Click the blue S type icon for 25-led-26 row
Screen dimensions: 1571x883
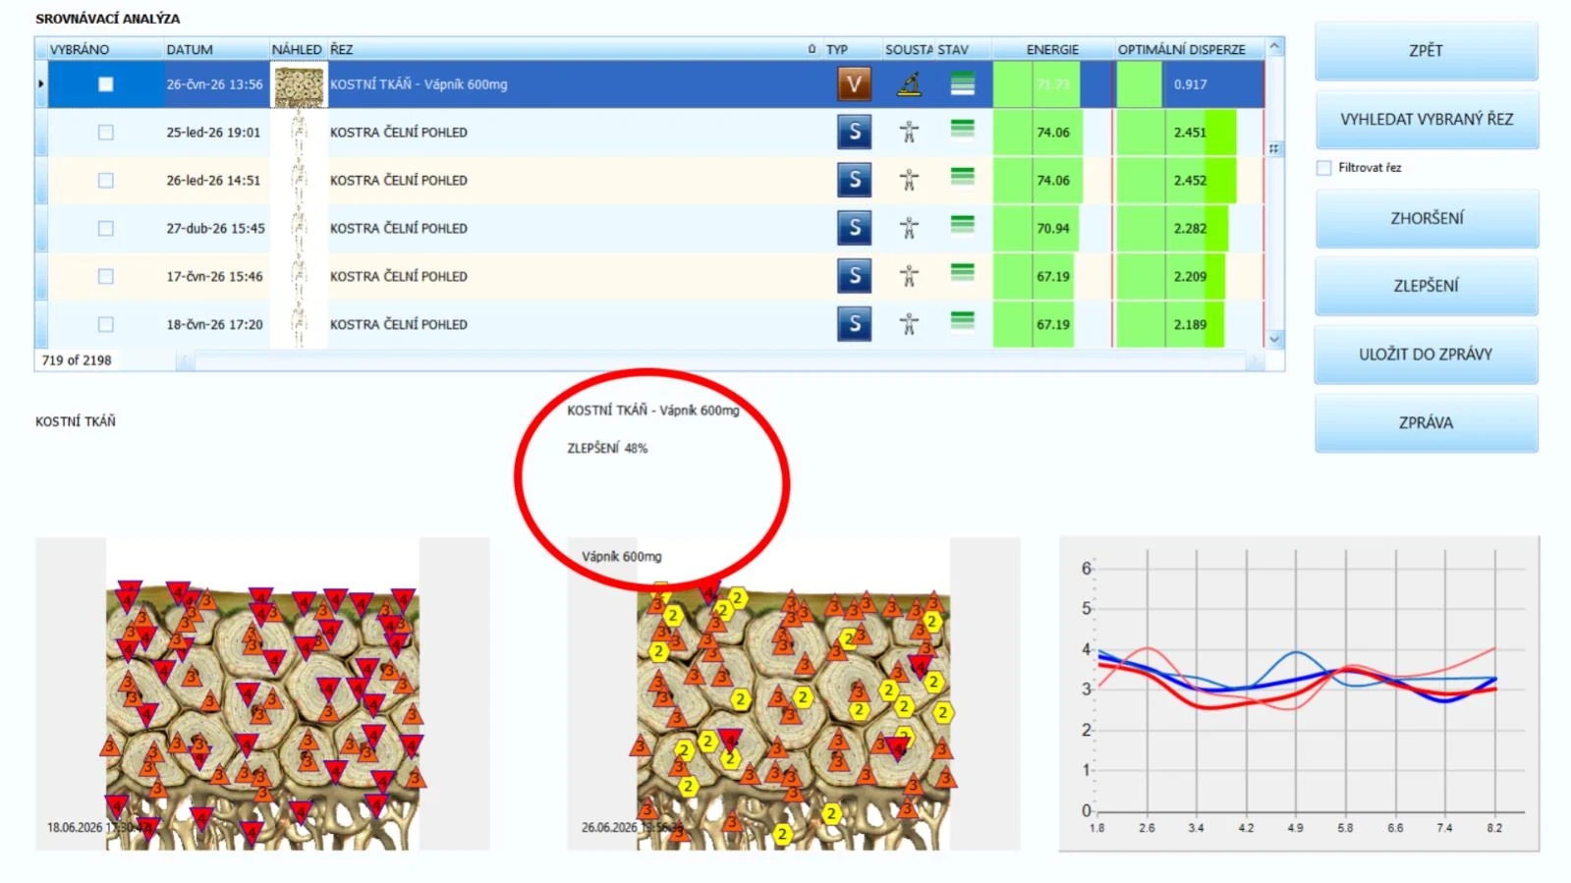tap(854, 132)
